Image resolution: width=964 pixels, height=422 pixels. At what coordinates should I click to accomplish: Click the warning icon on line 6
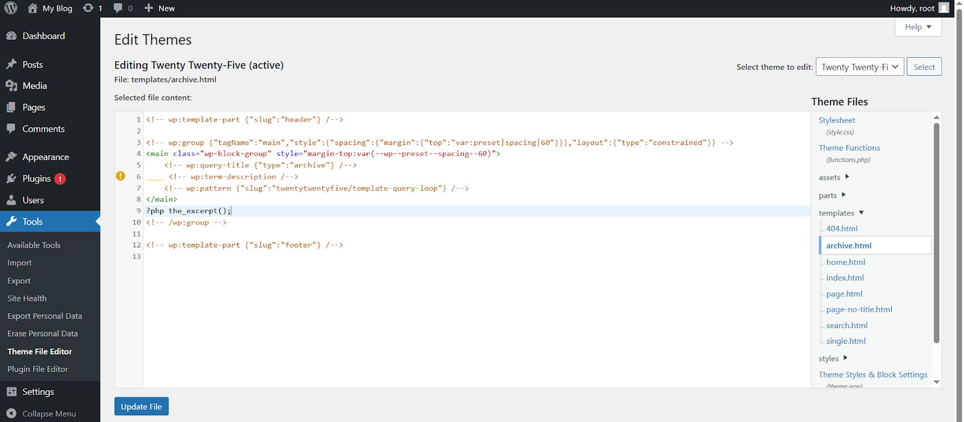click(x=120, y=176)
